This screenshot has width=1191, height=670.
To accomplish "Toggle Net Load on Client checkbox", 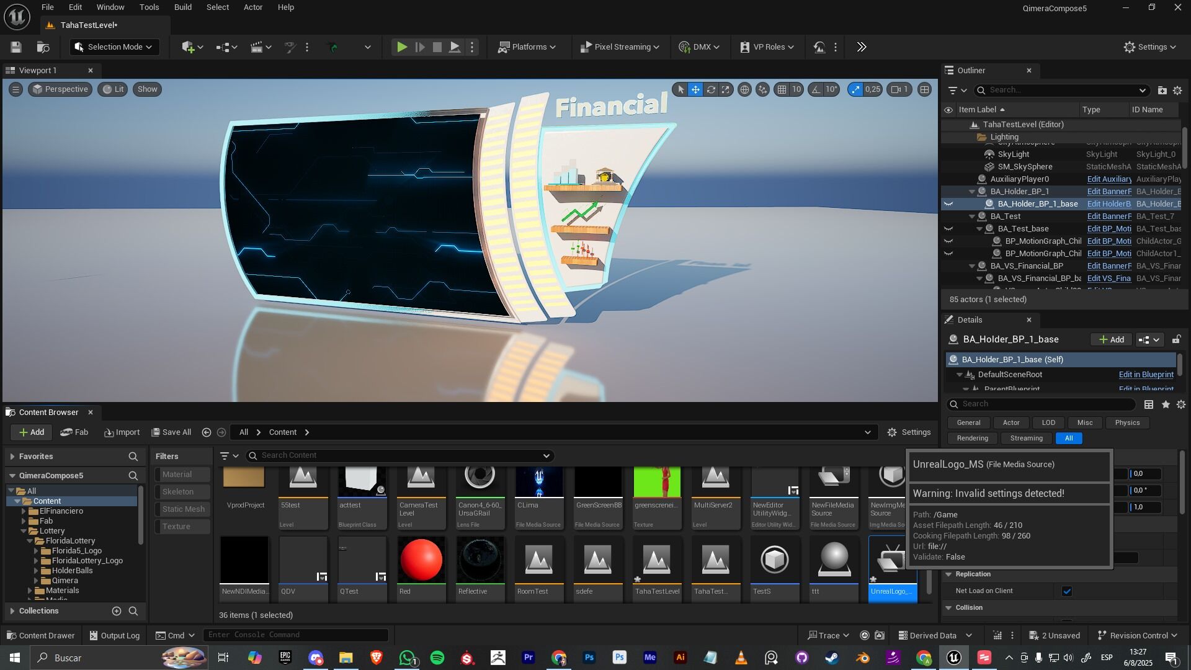I will [1067, 591].
